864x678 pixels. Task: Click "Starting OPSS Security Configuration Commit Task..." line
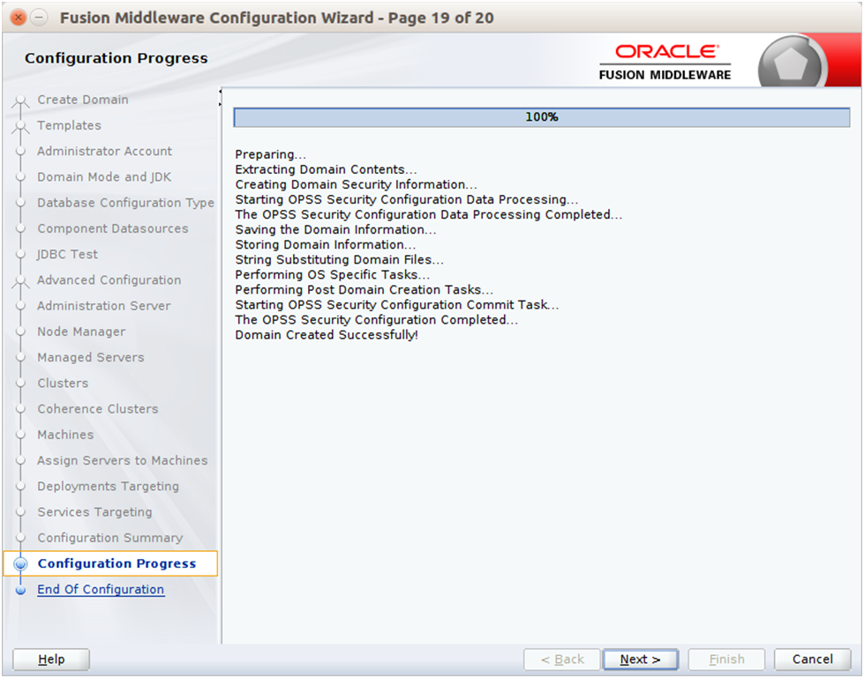tap(397, 305)
